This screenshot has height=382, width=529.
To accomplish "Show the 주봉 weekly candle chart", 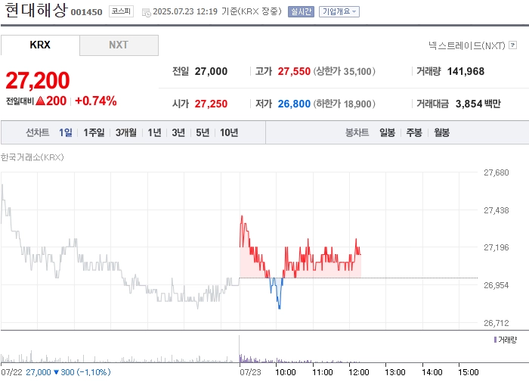I will [414, 132].
